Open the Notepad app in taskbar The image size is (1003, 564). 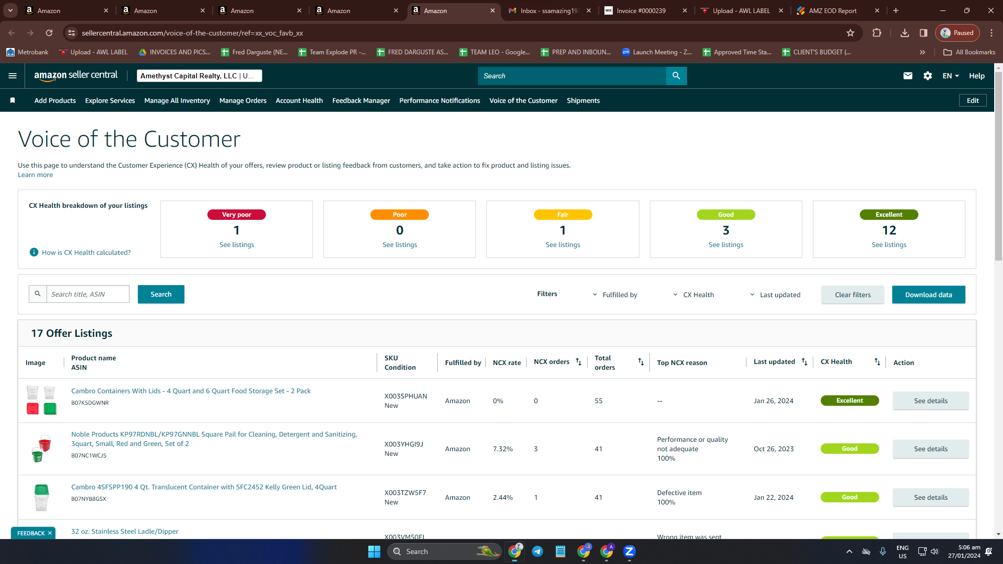coord(561,551)
